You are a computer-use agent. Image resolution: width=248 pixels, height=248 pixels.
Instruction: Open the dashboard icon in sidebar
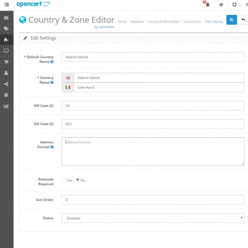(6, 18)
